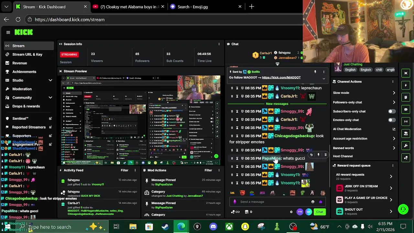Click the document icon in the right rail
The width and height of the screenshot is (414, 233).
click(x=406, y=97)
